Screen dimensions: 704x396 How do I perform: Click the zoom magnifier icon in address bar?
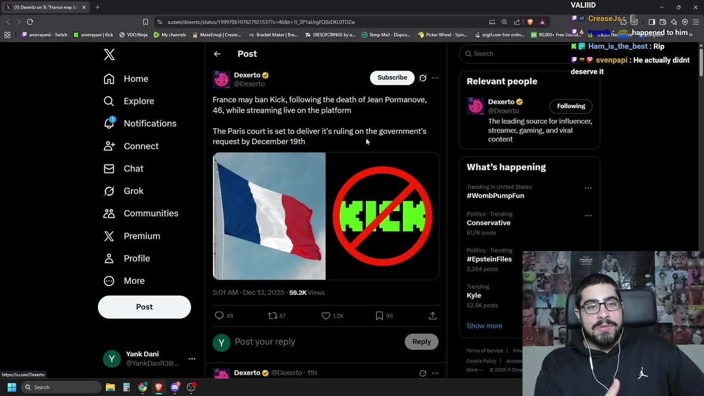504,22
